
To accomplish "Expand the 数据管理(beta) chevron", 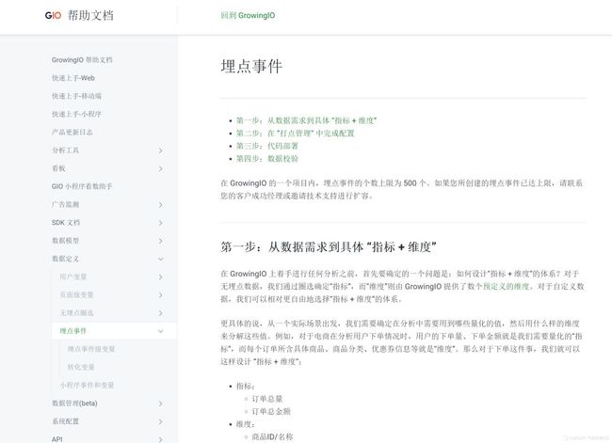I will coord(161,403).
